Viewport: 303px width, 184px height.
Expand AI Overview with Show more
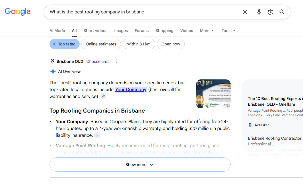pyautogui.click(x=140, y=165)
